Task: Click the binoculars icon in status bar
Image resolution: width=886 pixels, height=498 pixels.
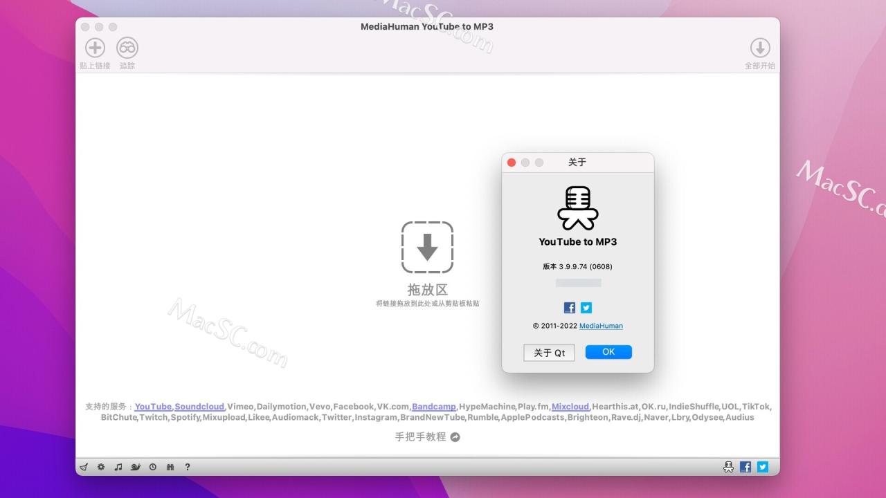Action: click(170, 467)
